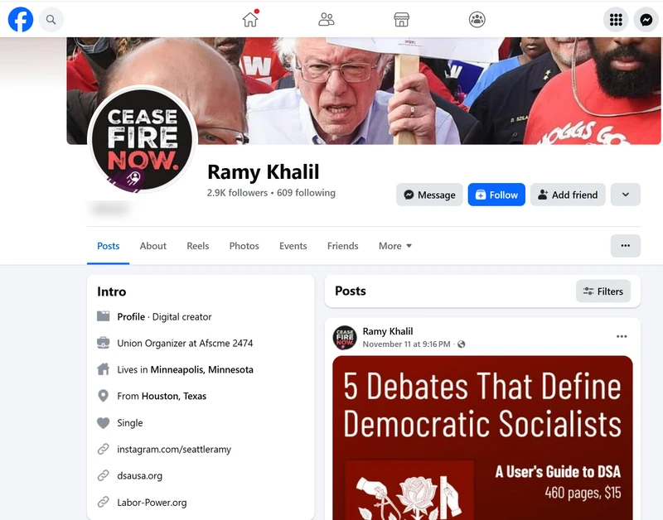Send a message via Message button
Screen dimensions: 663x520
429,195
